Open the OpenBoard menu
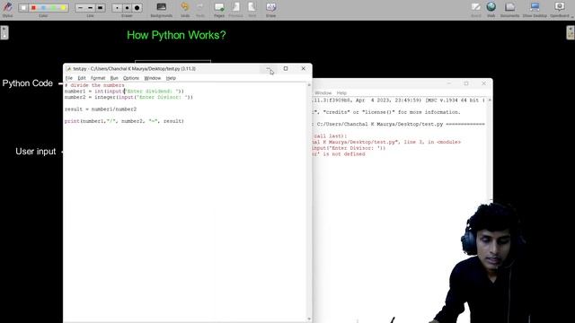The width and height of the screenshot is (575, 323). pyautogui.click(x=560, y=9)
